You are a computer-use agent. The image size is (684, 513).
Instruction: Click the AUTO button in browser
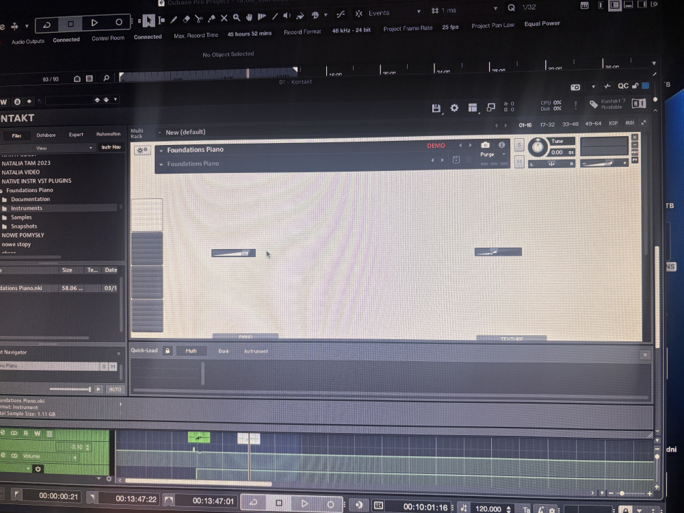115,389
